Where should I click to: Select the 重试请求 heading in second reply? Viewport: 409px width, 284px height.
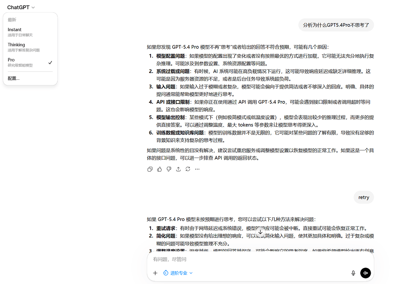tap(166, 229)
